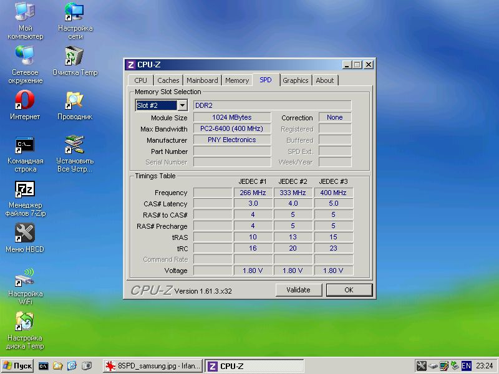This screenshot has height=374, width=499.
Task: Click the camera quick launch icon
Action: pos(86,366)
